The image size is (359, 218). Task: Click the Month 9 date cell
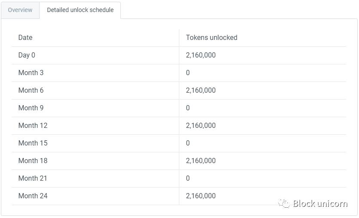pos(31,108)
